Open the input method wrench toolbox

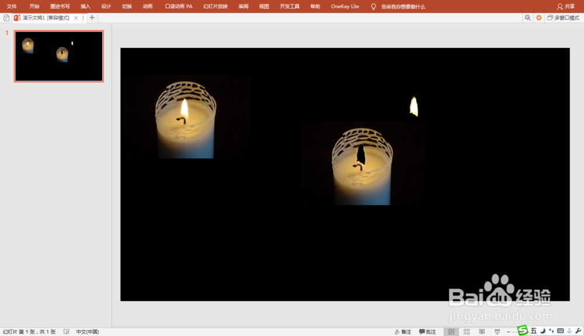tap(578, 331)
